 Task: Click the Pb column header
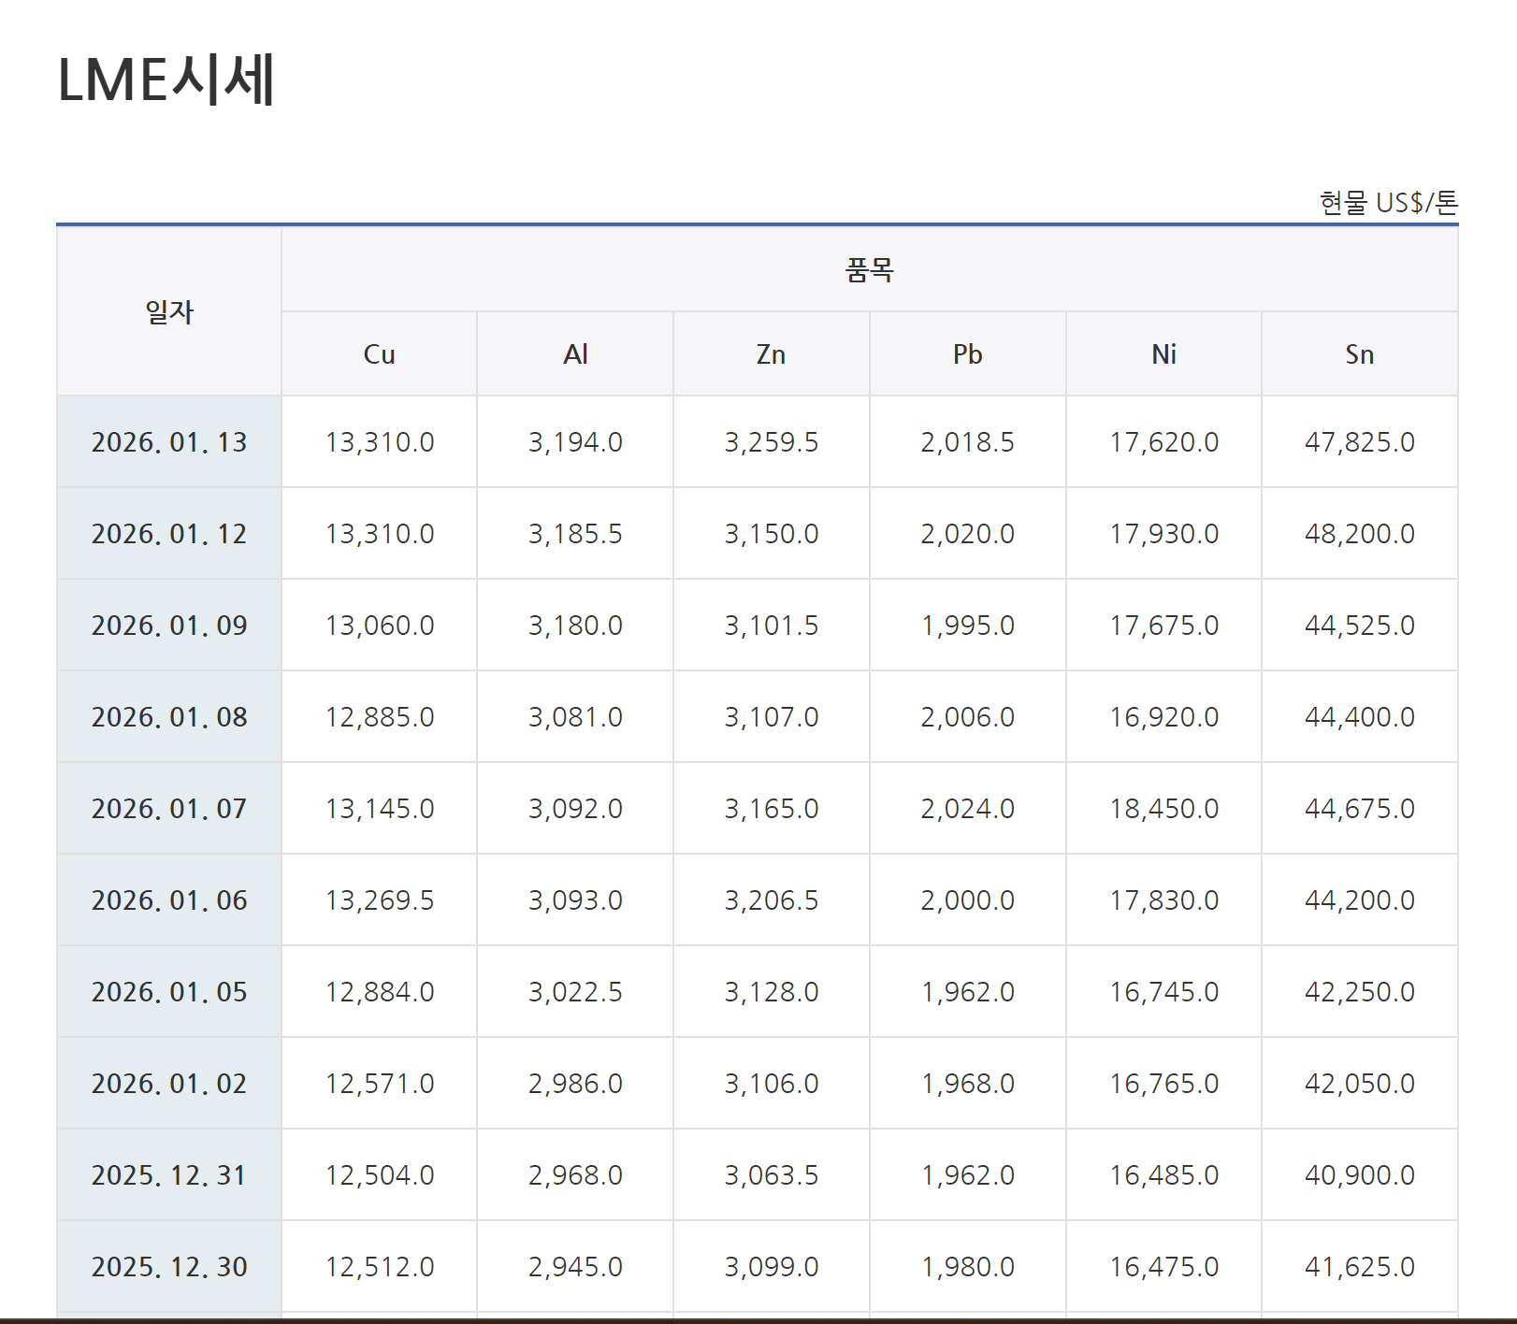[x=967, y=354]
